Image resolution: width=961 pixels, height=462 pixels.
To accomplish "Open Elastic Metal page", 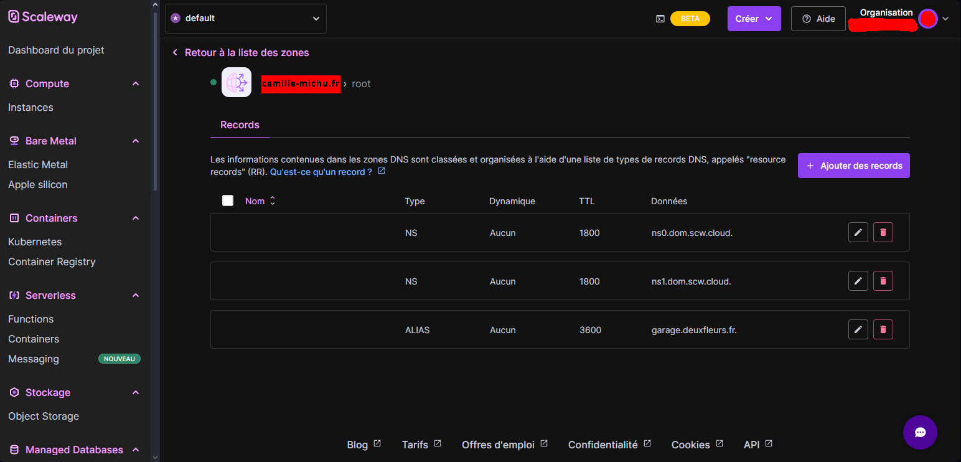I will coord(38,164).
